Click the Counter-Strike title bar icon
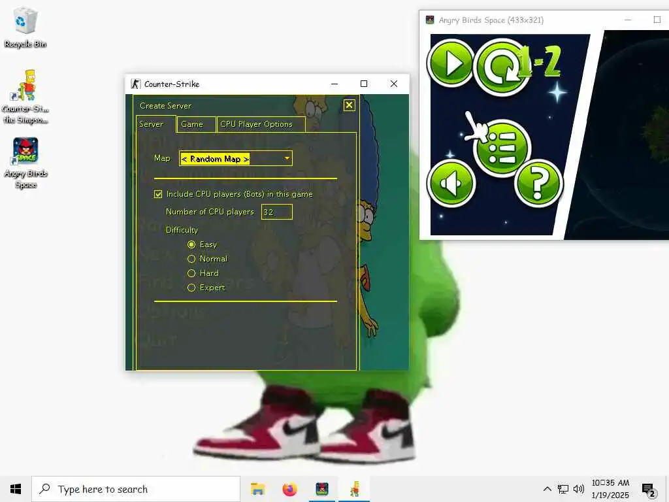Screen dimensions: 669x502 tap(136, 84)
